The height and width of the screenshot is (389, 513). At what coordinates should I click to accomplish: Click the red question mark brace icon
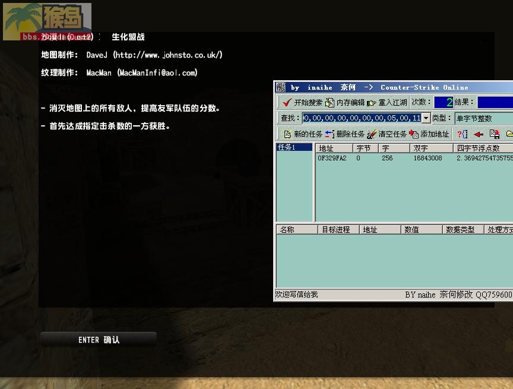pos(463,134)
